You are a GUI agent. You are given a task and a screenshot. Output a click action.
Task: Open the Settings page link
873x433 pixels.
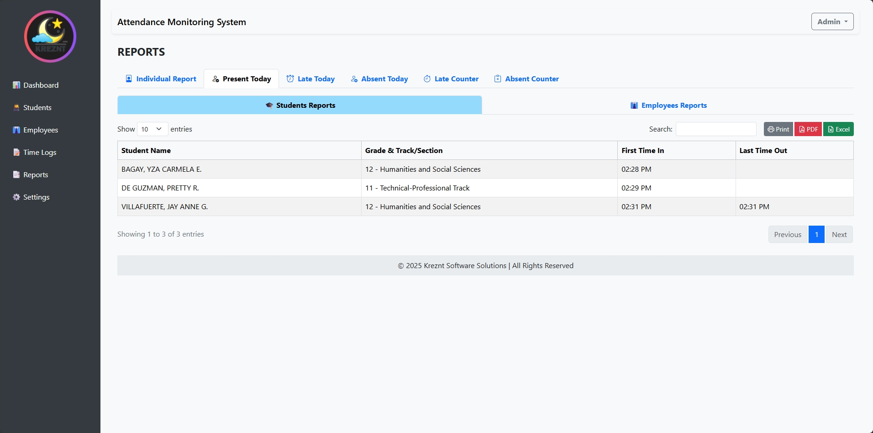(36, 197)
